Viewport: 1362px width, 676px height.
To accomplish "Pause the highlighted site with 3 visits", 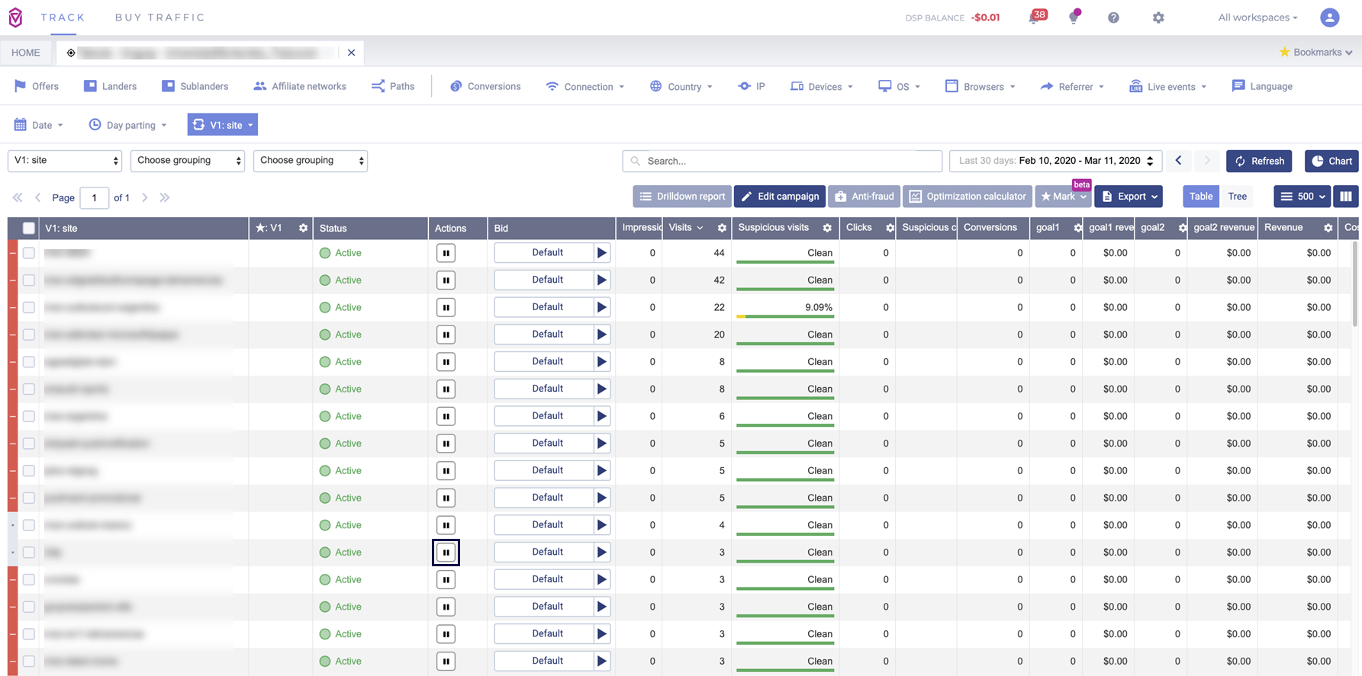I will pyautogui.click(x=446, y=553).
